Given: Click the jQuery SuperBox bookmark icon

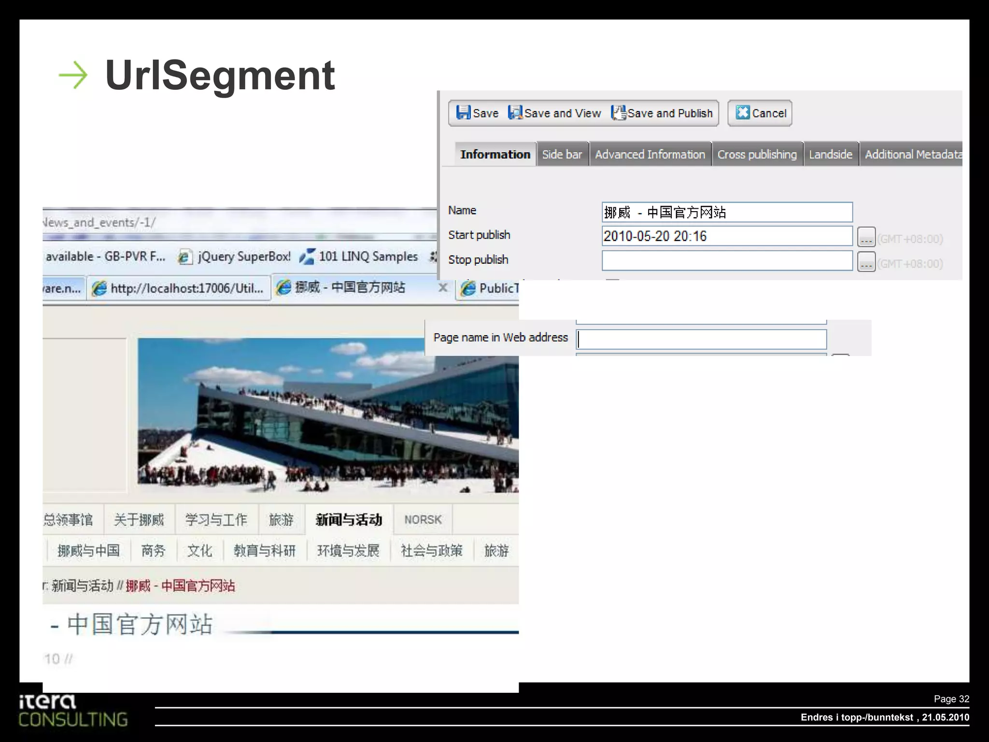Looking at the screenshot, I should [184, 257].
